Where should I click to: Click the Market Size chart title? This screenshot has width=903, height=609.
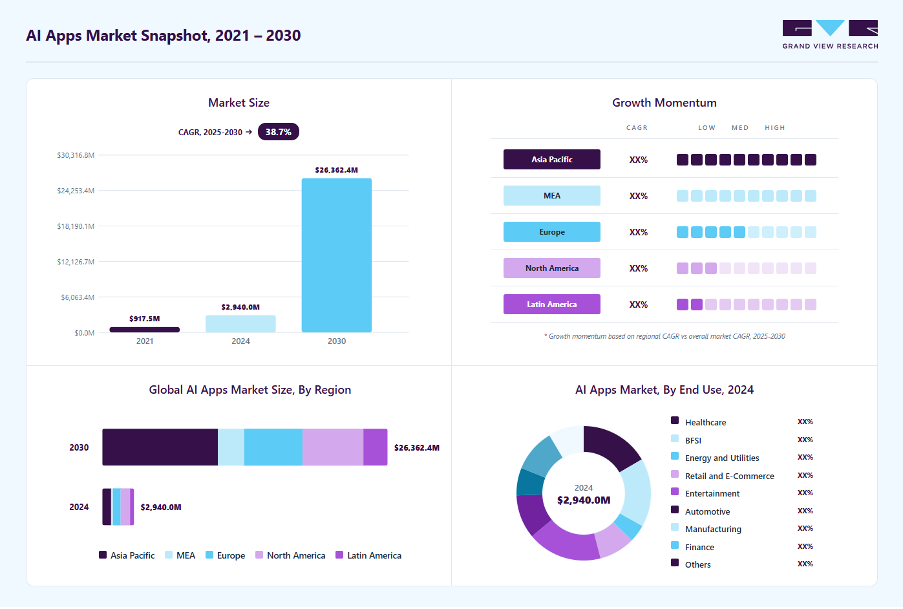pyautogui.click(x=239, y=103)
